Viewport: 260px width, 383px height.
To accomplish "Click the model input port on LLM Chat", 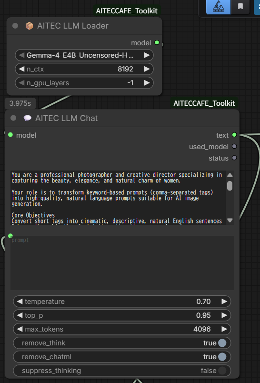I will pyautogui.click(x=10, y=135).
